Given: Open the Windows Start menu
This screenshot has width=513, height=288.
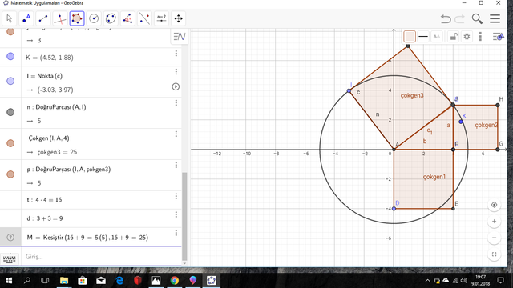Looking at the screenshot, I should (x=9, y=281).
